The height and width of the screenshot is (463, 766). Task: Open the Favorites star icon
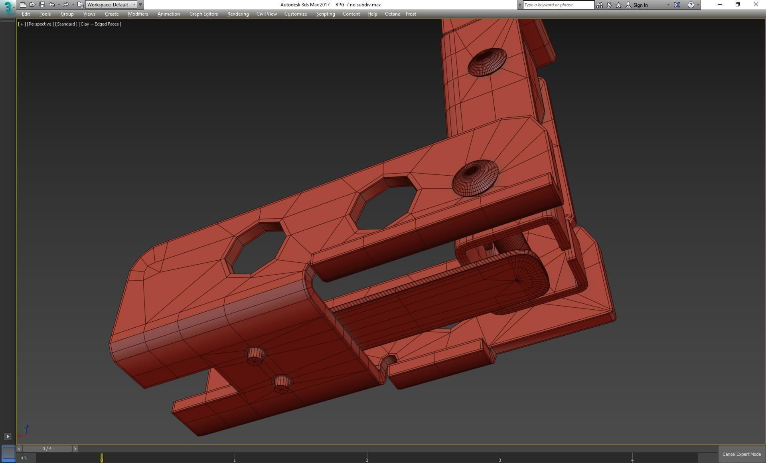pos(618,5)
